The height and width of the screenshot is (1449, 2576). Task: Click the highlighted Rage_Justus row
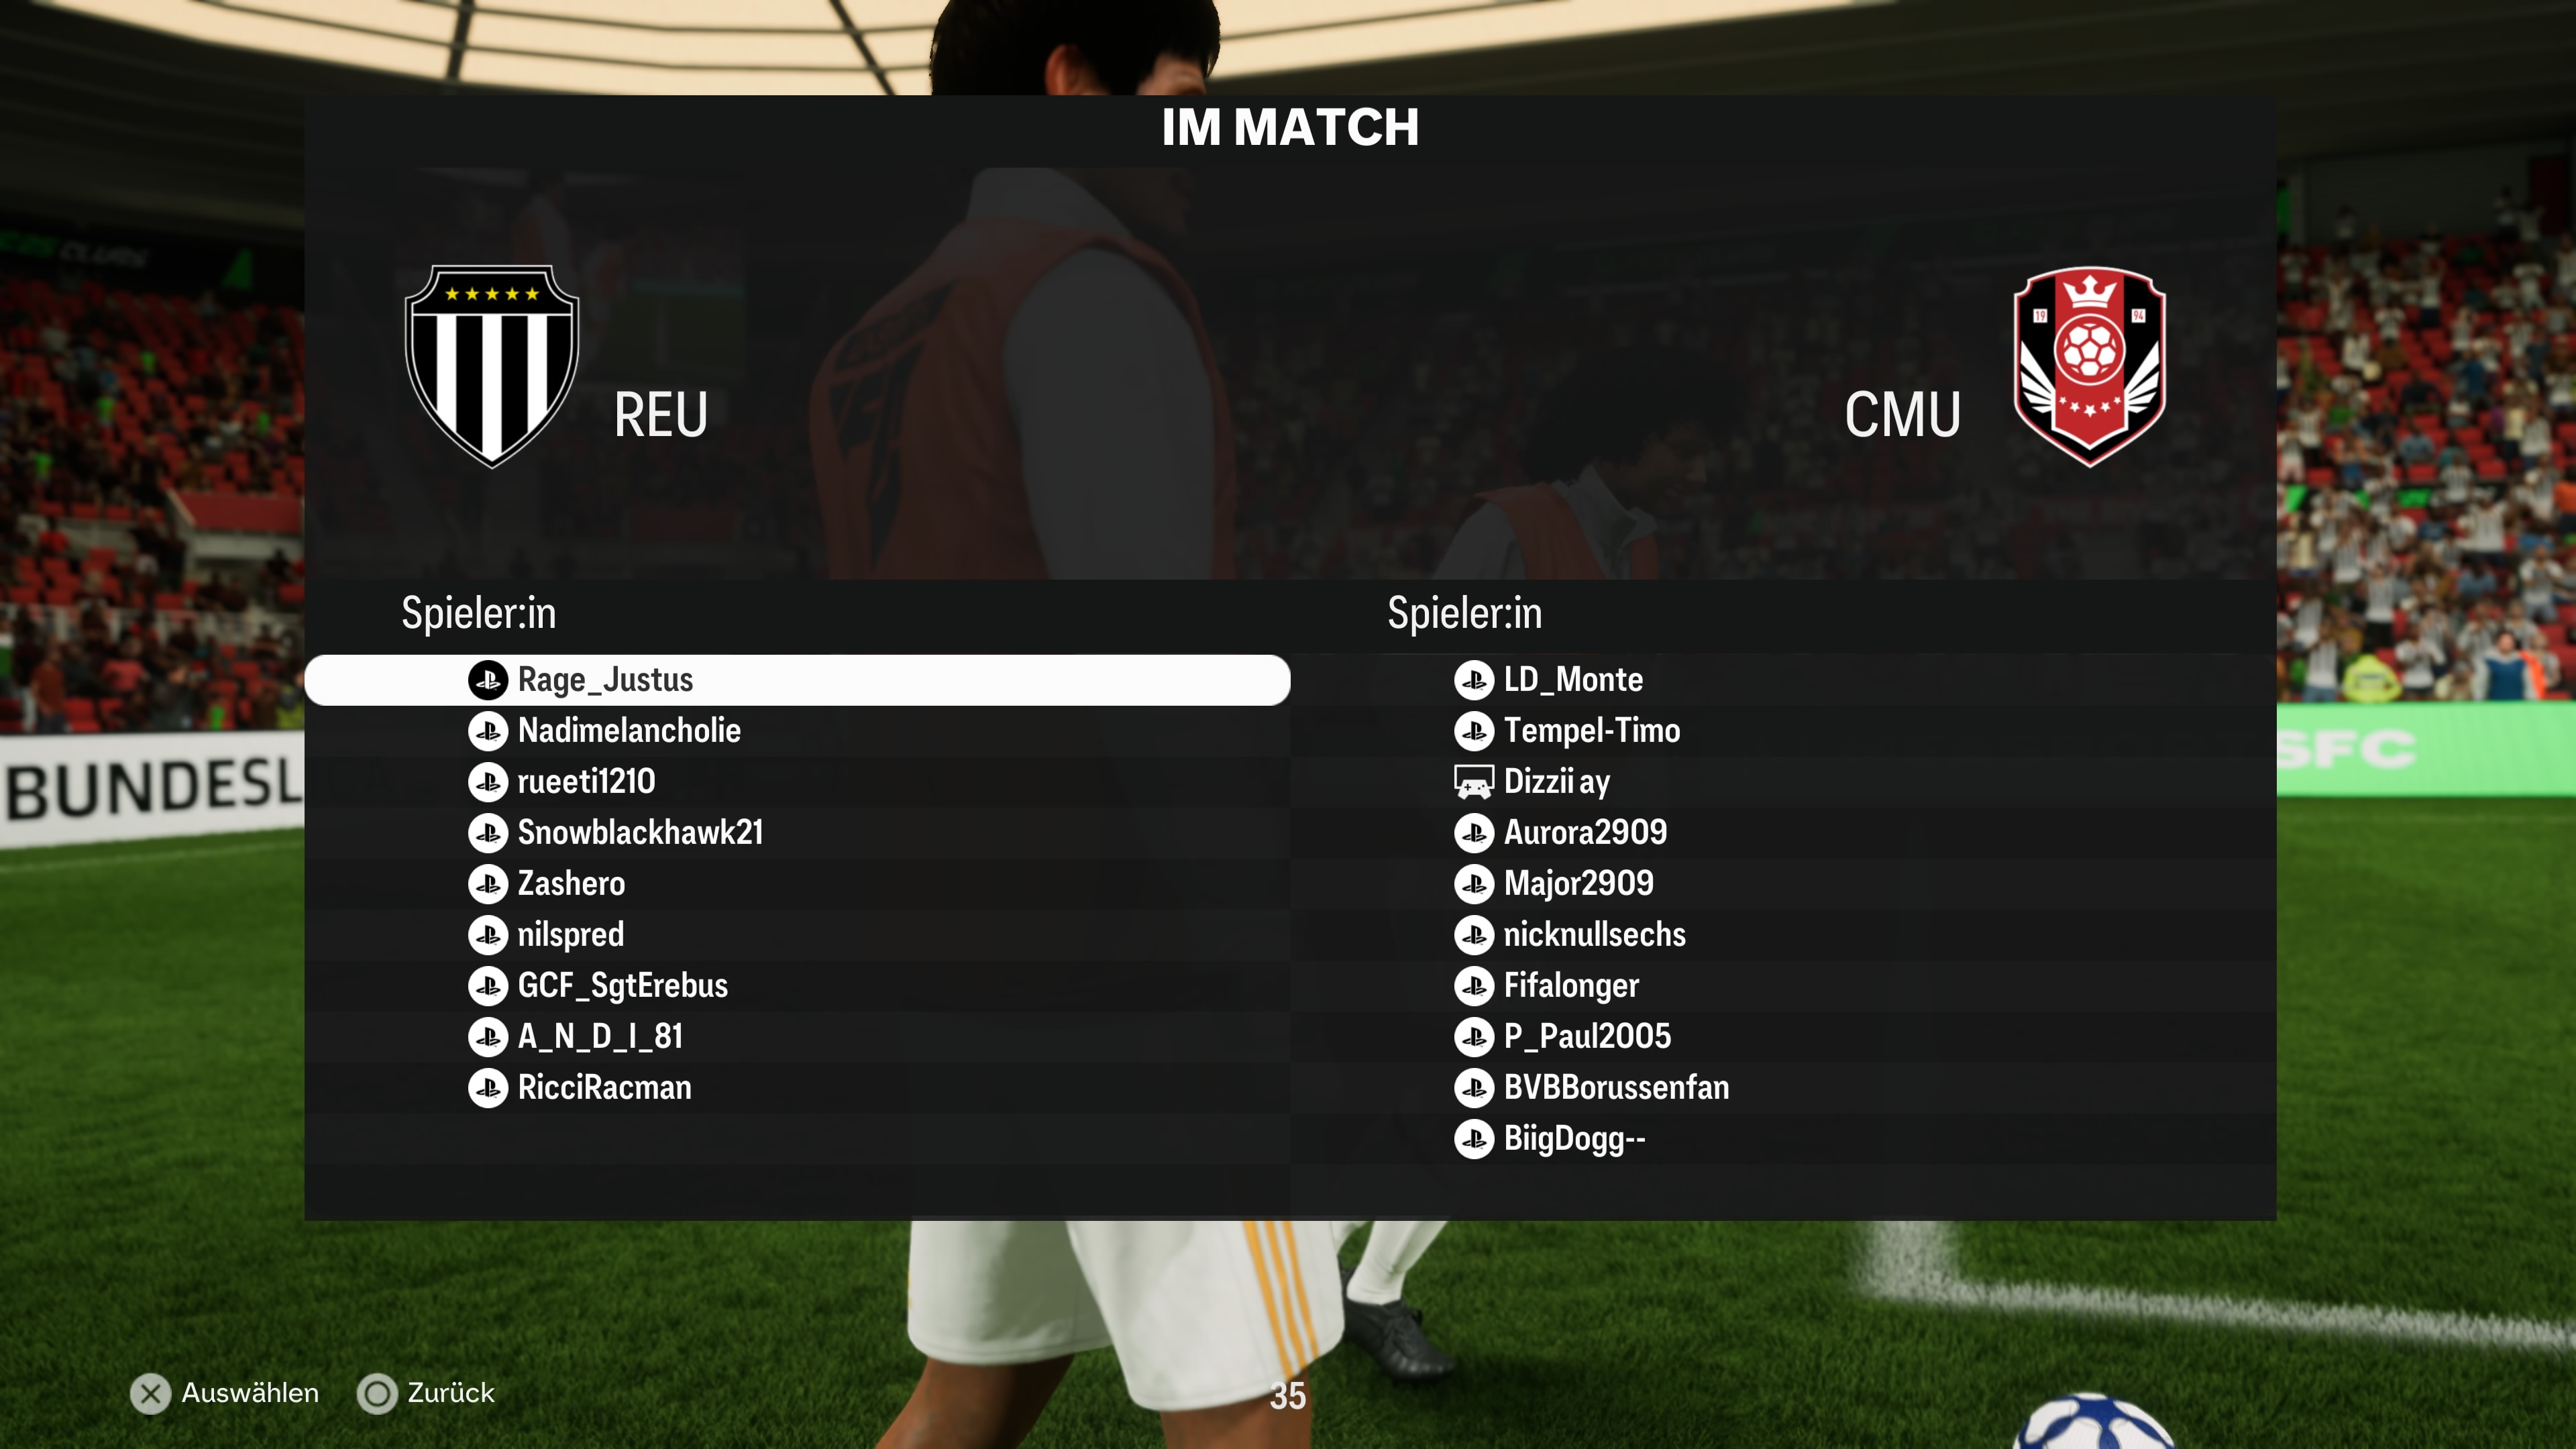[797, 680]
